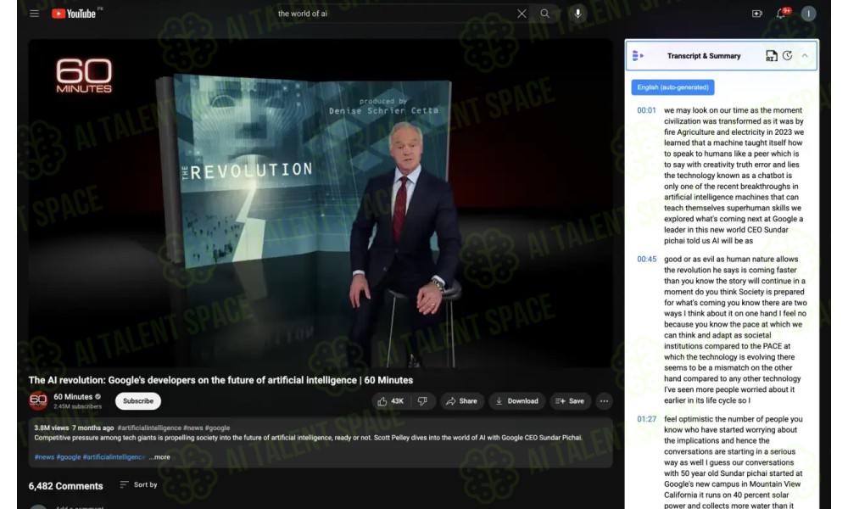Image resolution: width=848 pixels, height=509 pixels.
Task: Dislike the video with thumbs-down icon
Action: 423,400
